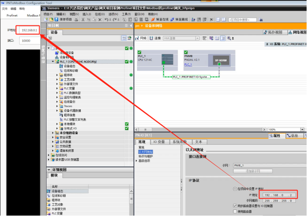
Task: Click the project search binoculars icon
Action: [260, 19]
